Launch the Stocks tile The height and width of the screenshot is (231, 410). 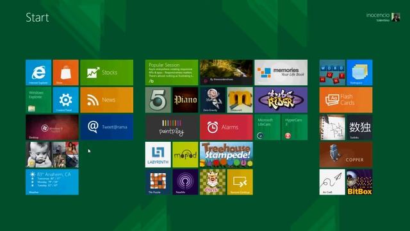click(107, 73)
